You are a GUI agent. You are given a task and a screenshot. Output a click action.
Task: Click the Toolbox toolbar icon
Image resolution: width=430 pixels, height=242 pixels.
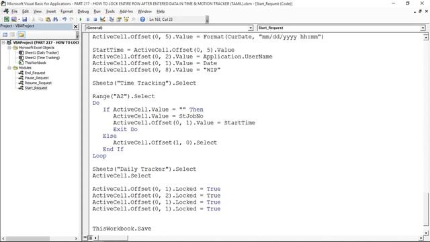pyautogui.click(x=134, y=19)
